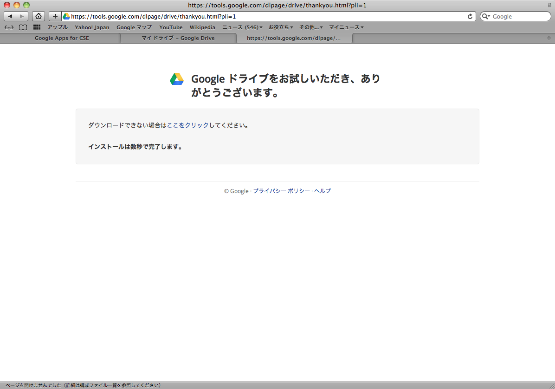Switch to the Google Apps for CSE tab
The width and height of the screenshot is (555, 389).
pyautogui.click(x=62, y=38)
